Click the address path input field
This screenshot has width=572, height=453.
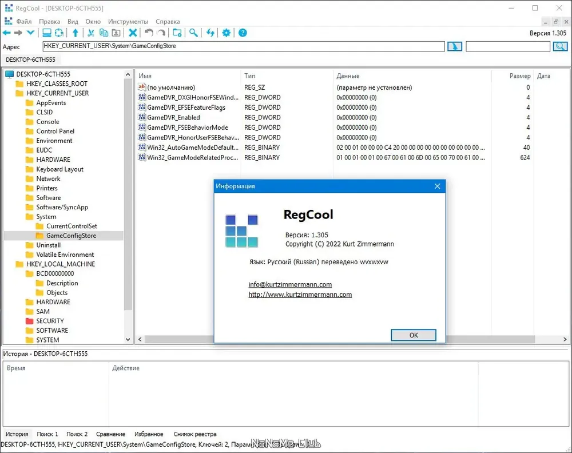(244, 46)
